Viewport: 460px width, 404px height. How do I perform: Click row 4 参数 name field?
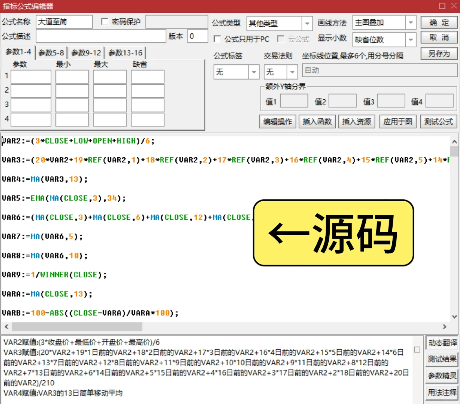click(31, 120)
